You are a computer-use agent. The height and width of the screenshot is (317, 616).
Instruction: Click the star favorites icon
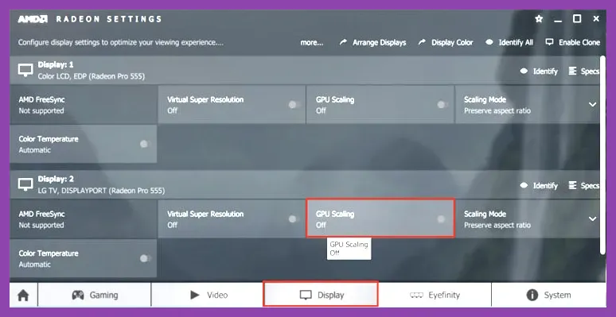pyautogui.click(x=539, y=19)
